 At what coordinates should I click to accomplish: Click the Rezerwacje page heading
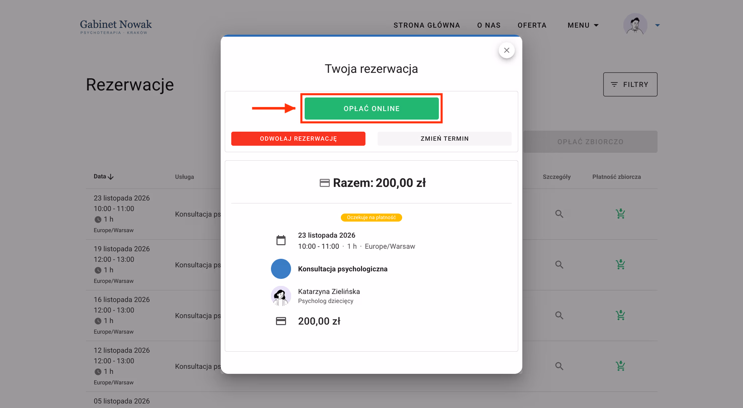tap(130, 84)
